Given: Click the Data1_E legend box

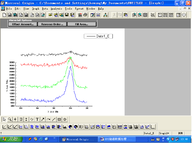Looking at the screenshot, I should pyautogui.click(x=98, y=36).
